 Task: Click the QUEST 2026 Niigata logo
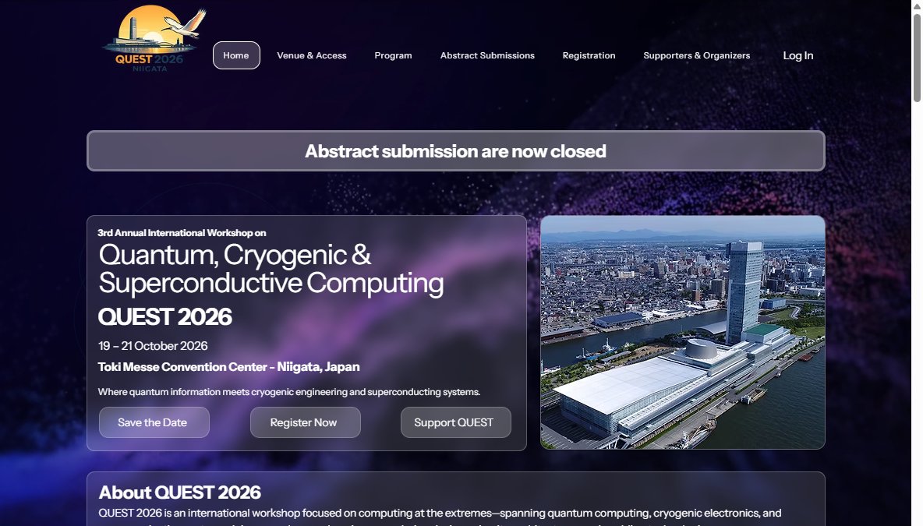pos(154,39)
